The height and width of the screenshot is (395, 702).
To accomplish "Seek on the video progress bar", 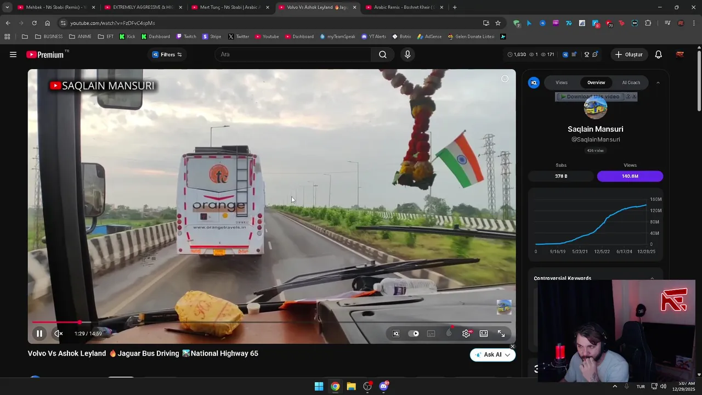I will pos(271,322).
